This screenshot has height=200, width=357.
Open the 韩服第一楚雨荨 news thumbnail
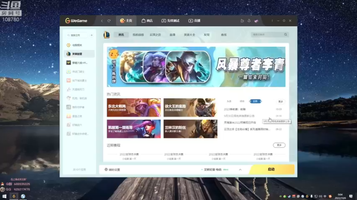coord(133,129)
